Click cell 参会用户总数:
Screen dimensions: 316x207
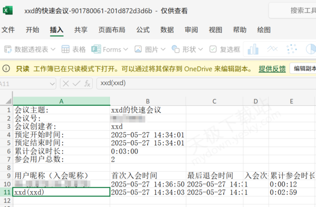[62, 159]
